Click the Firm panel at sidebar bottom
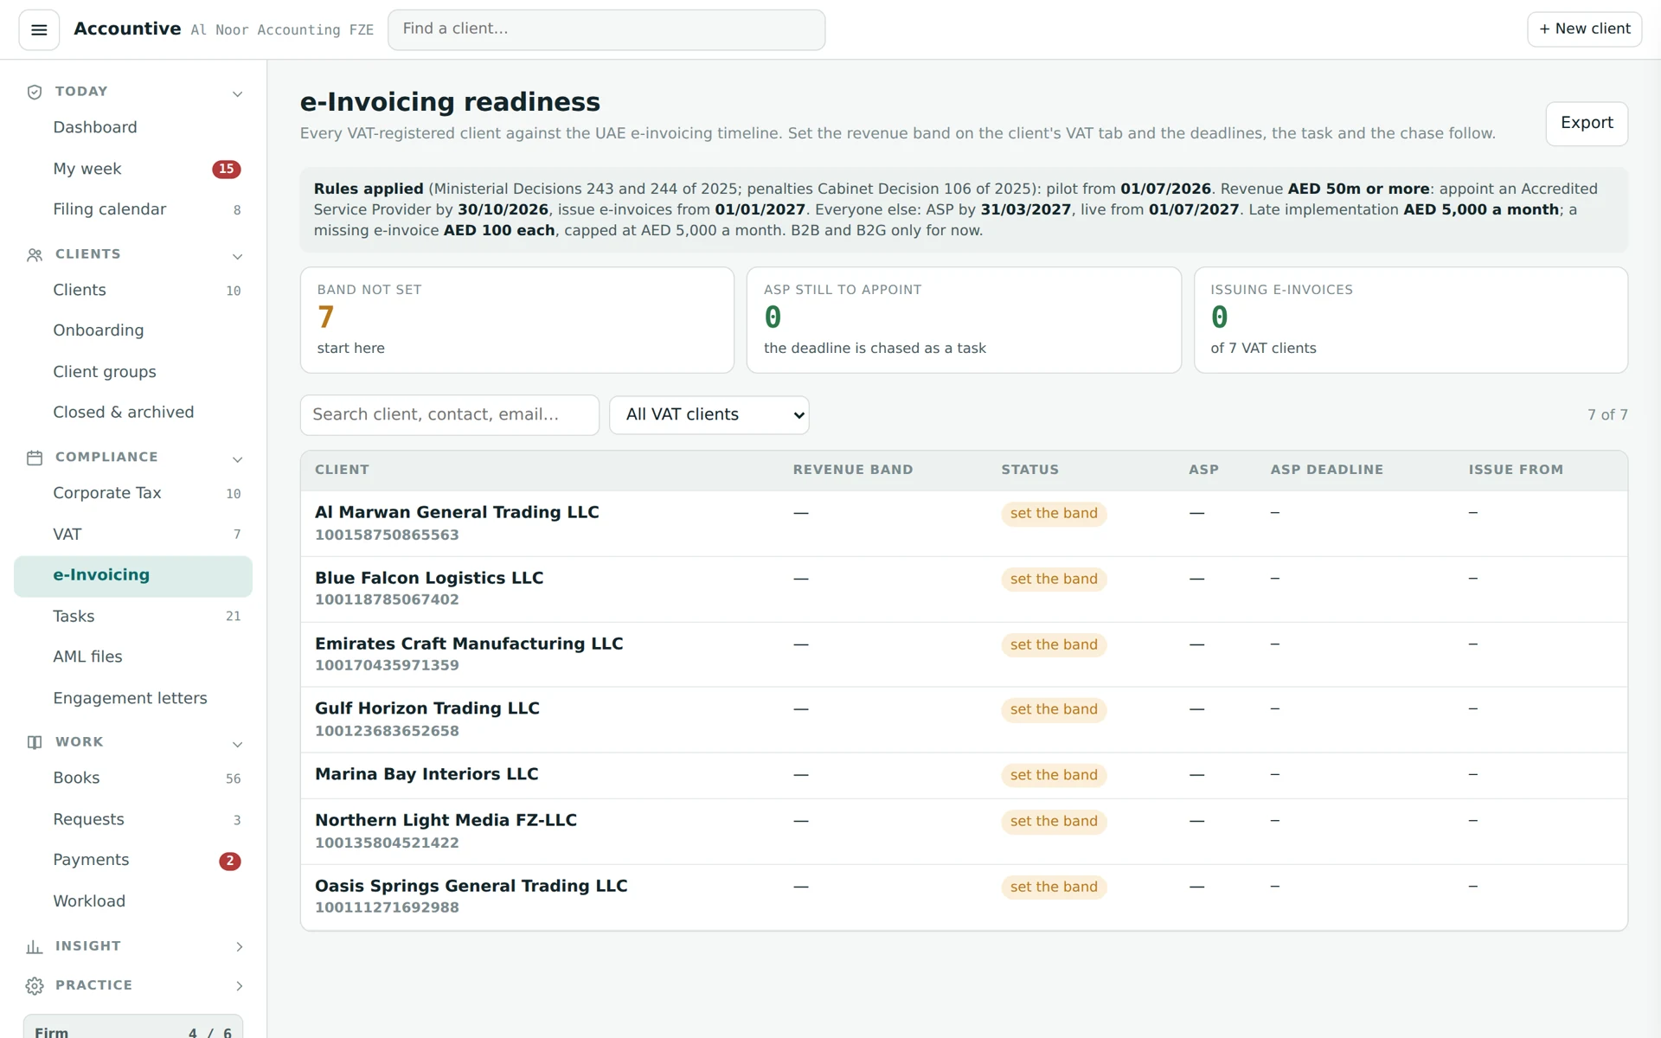 pyautogui.click(x=133, y=1027)
